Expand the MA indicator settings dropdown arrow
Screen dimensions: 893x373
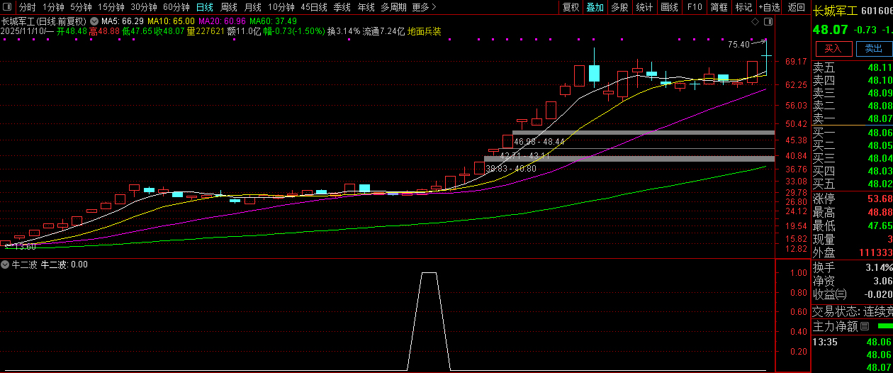(x=94, y=21)
